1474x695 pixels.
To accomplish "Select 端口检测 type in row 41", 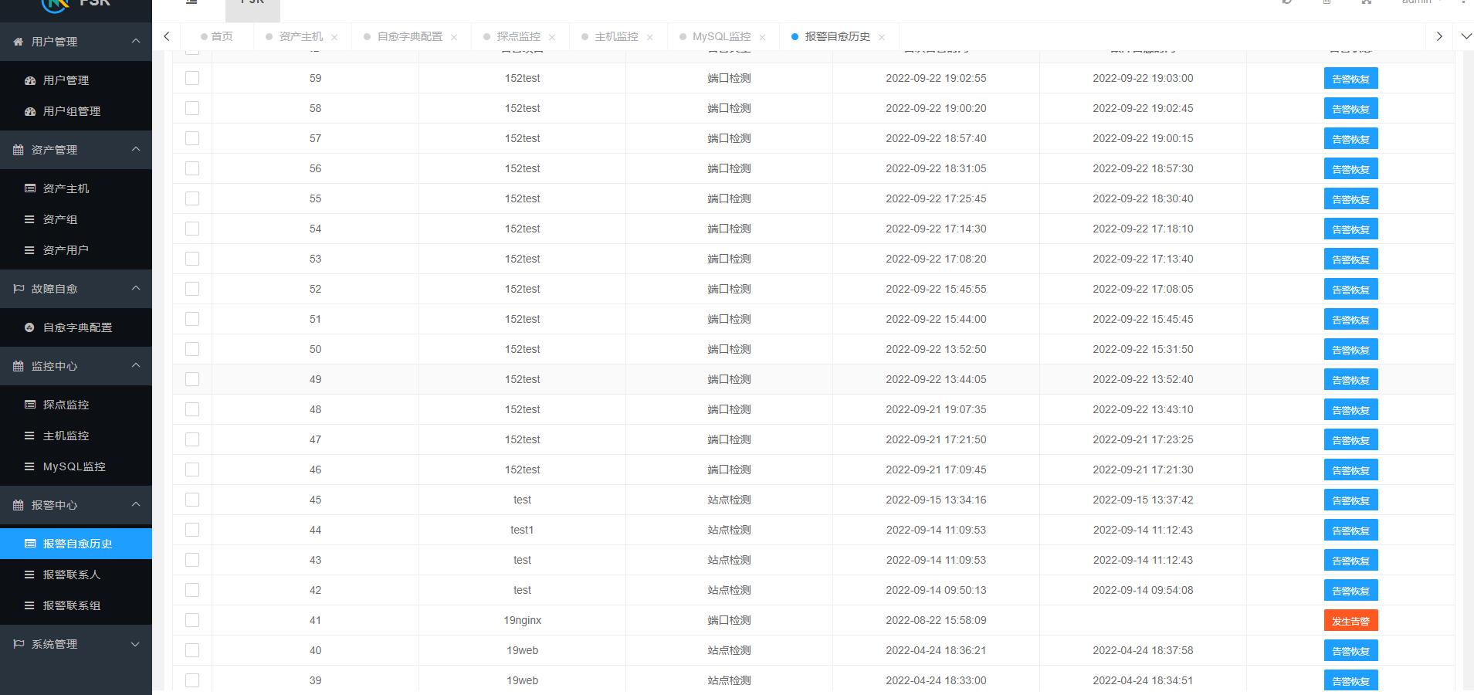I will [730, 620].
